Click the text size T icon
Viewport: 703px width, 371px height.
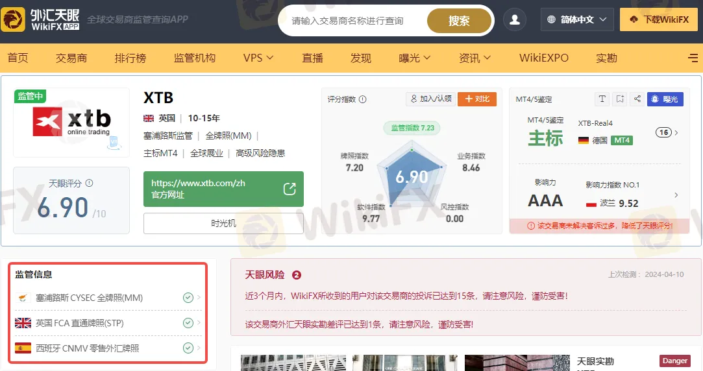[x=602, y=99]
